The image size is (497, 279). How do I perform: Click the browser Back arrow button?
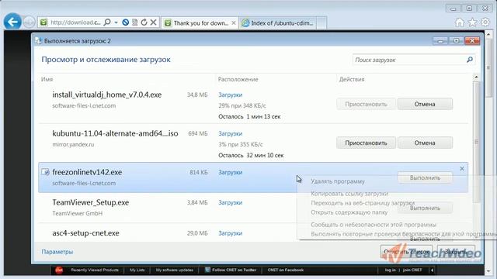coord(12,22)
